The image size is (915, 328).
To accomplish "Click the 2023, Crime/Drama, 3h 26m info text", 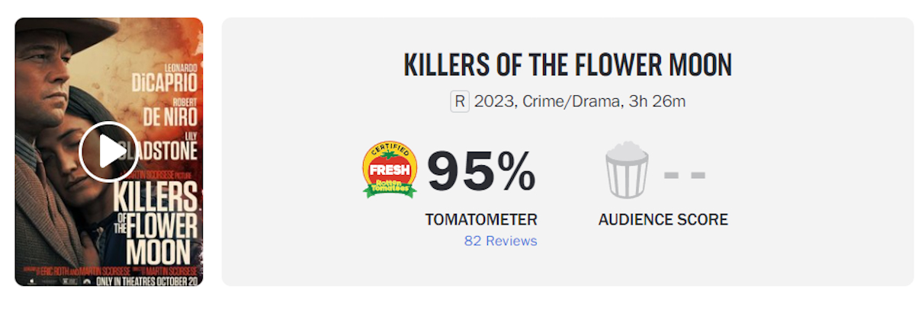I will tap(579, 101).
